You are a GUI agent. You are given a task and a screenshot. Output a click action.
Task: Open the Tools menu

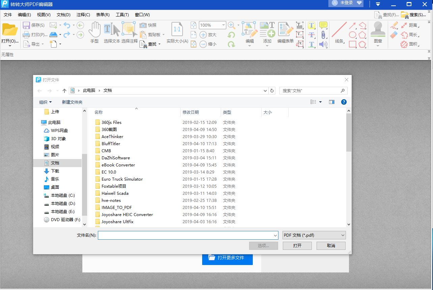click(122, 15)
